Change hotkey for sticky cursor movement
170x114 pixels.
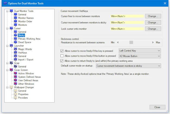point(153,22)
